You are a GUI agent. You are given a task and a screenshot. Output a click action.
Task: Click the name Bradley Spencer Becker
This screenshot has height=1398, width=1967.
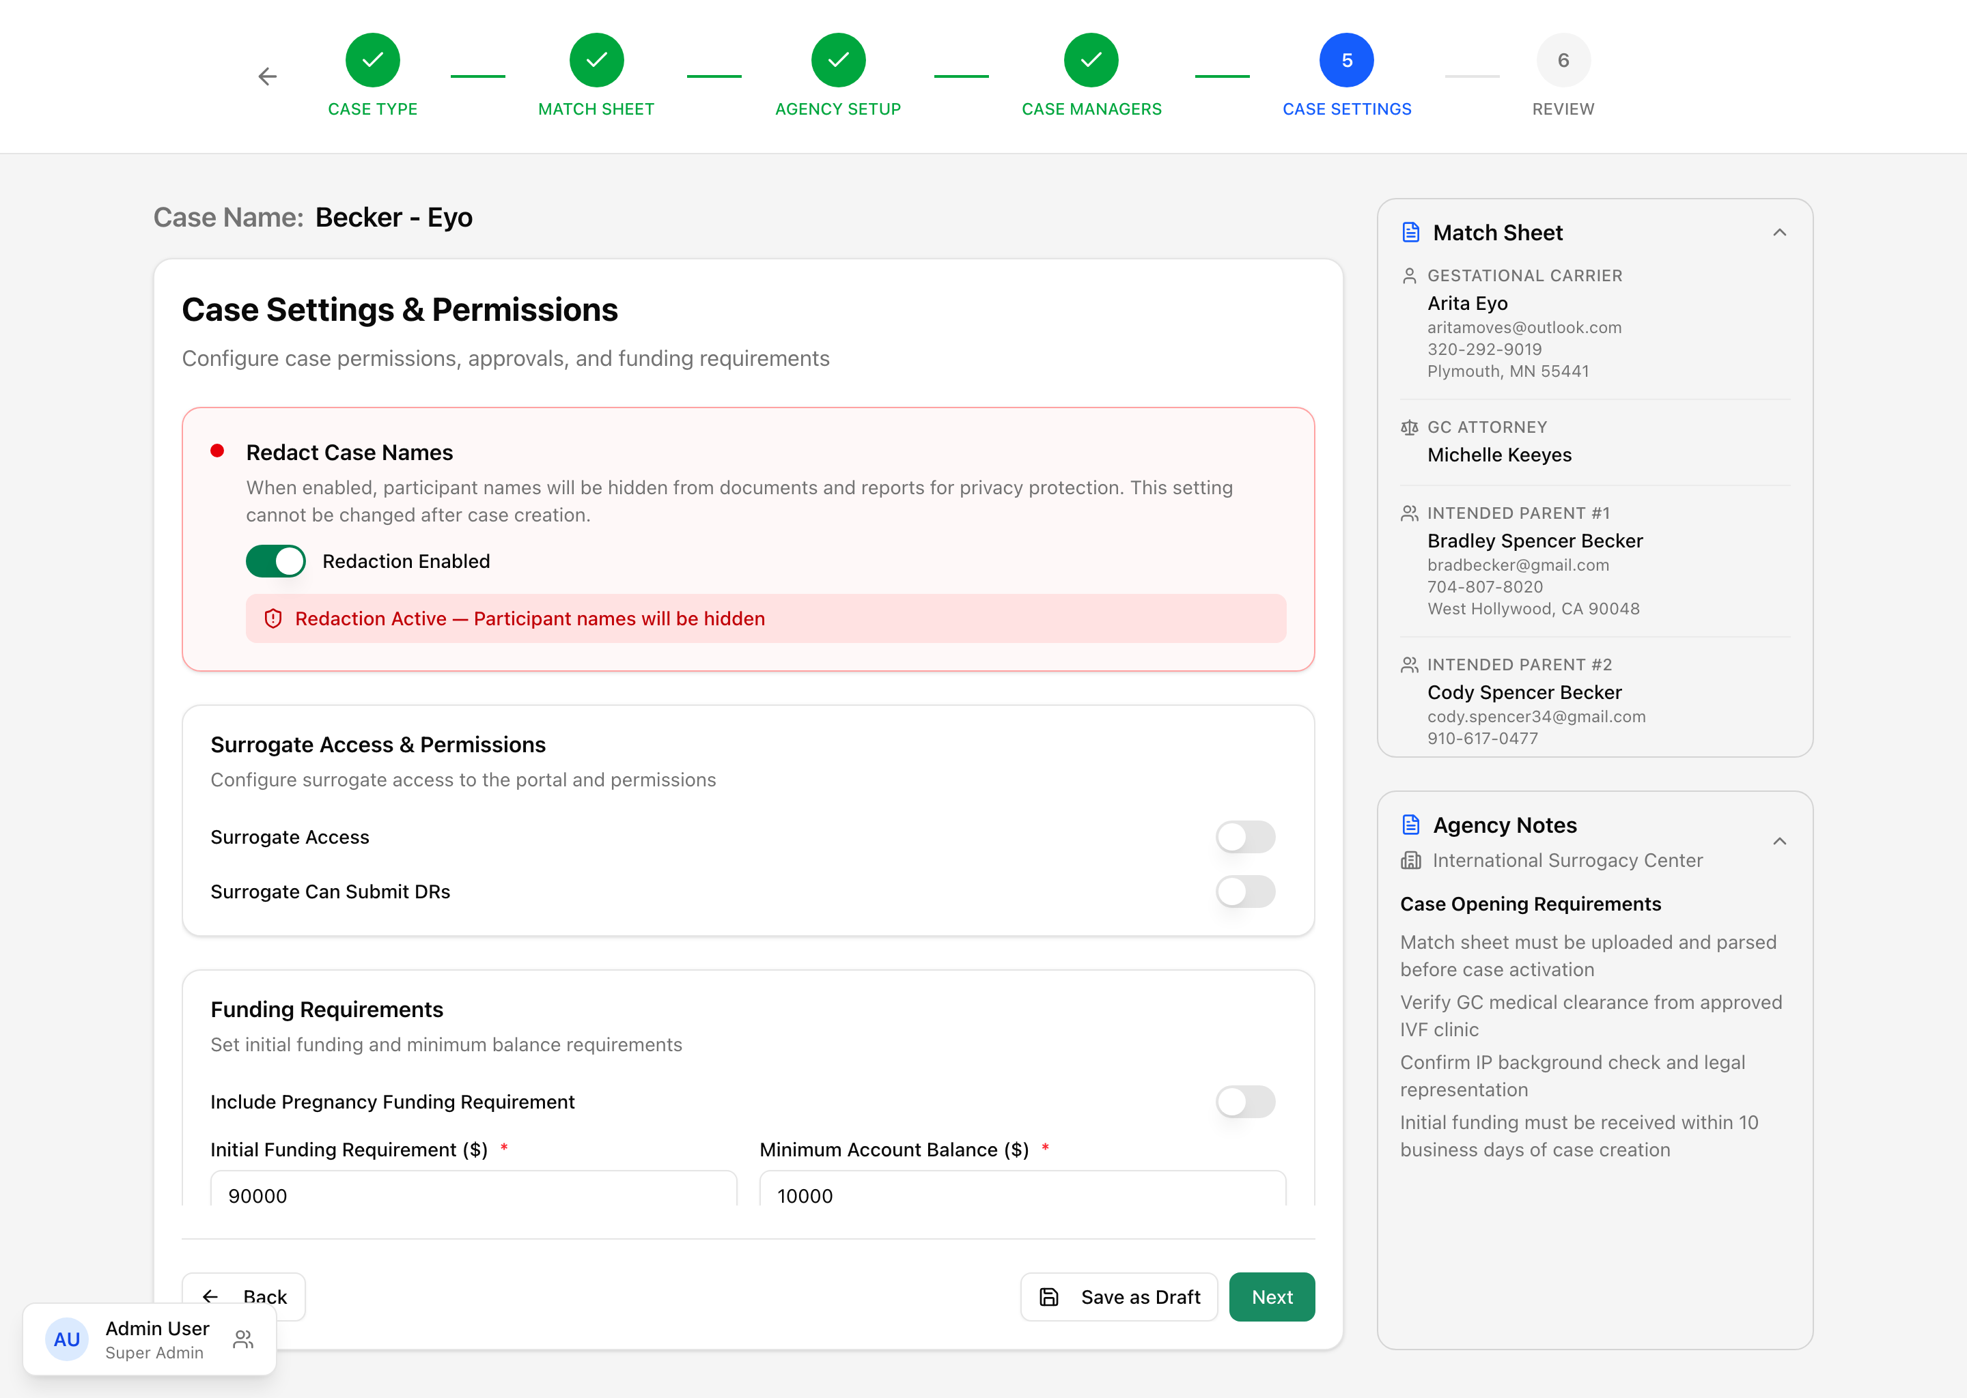click(1535, 541)
